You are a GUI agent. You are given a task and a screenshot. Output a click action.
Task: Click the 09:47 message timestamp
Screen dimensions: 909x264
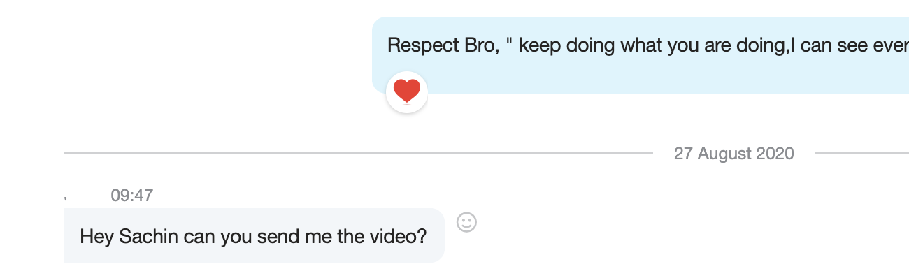click(x=131, y=196)
